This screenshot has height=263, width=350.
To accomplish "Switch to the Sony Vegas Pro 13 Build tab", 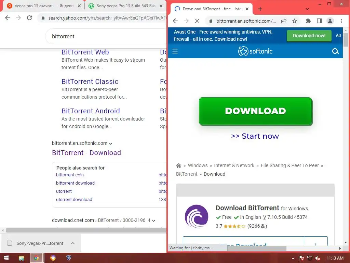I will [125, 6].
